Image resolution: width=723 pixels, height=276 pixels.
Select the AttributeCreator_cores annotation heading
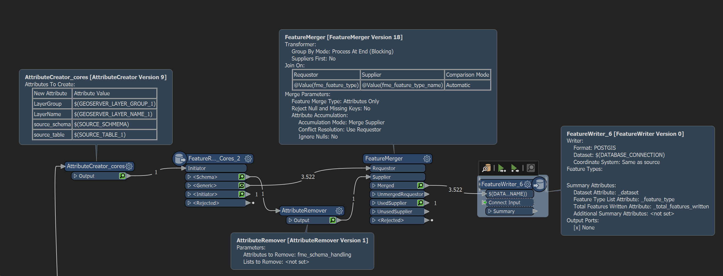(96, 77)
